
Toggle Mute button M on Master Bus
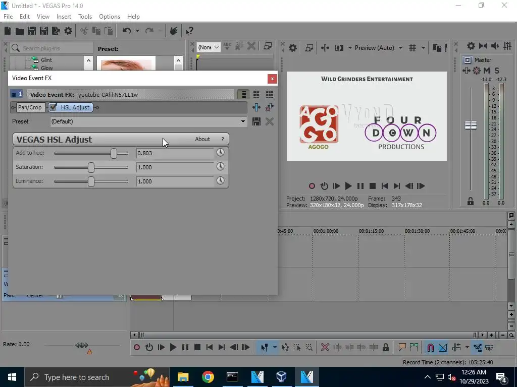[487, 71]
